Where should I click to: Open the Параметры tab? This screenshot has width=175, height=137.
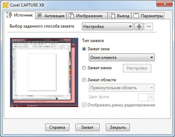coord(148,16)
